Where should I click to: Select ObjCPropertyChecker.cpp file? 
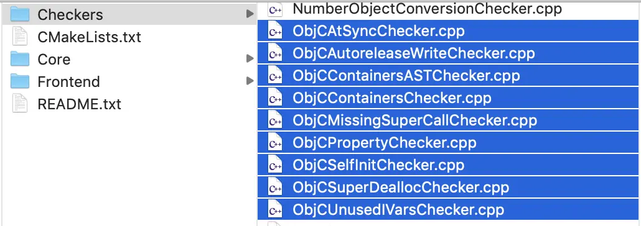click(448, 143)
